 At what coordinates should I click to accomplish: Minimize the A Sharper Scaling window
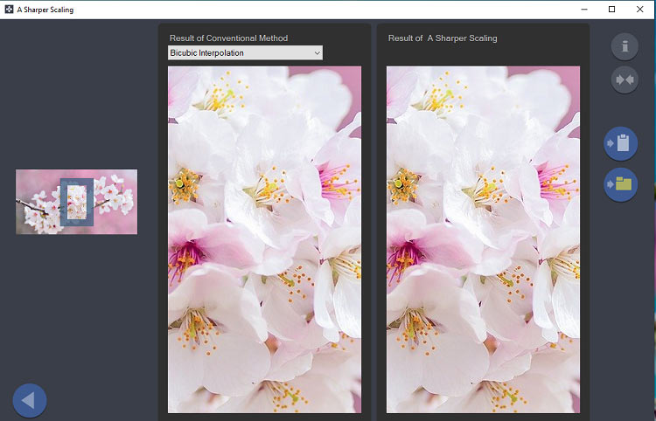584,10
